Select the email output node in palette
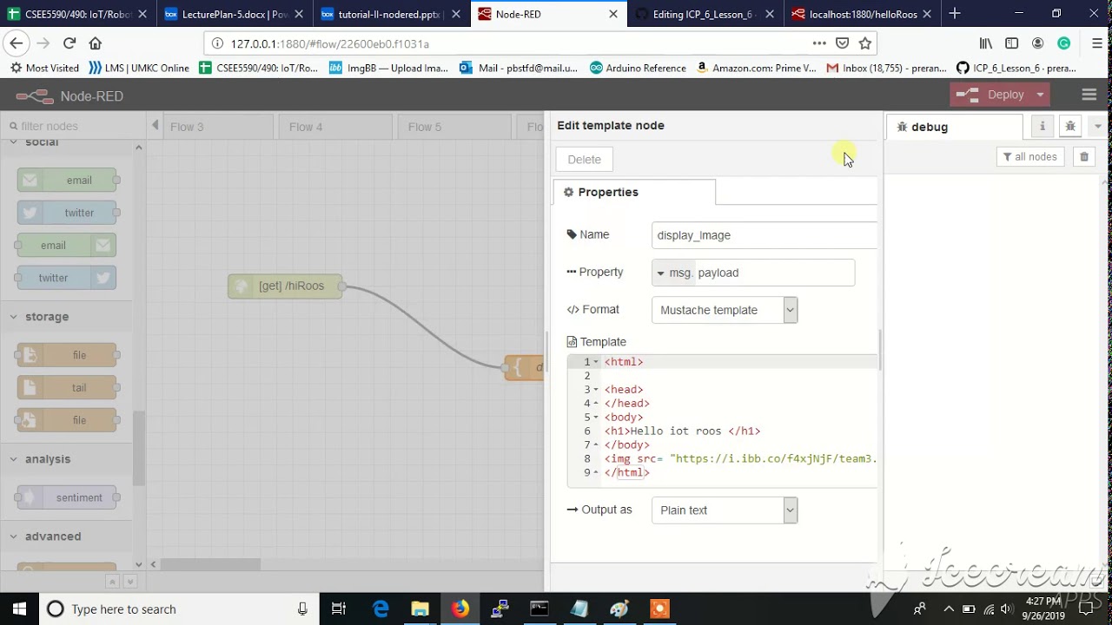The image size is (1112, 625). 67,246
